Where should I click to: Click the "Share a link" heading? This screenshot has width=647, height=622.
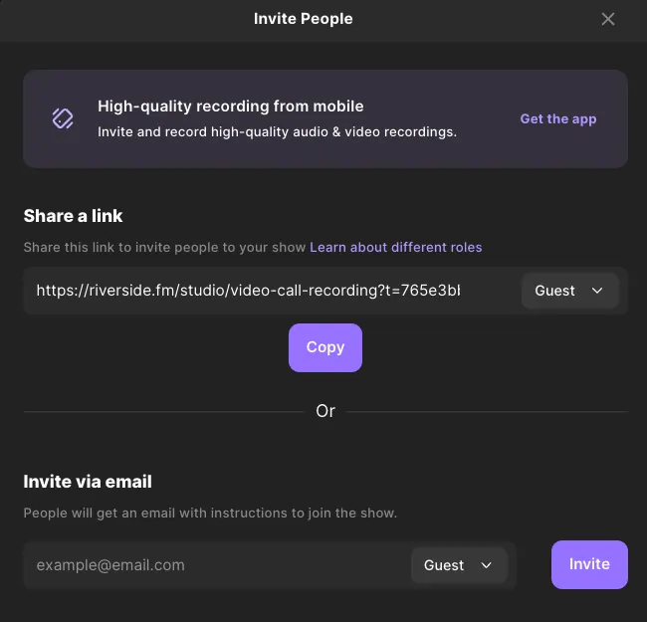tap(73, 216)
